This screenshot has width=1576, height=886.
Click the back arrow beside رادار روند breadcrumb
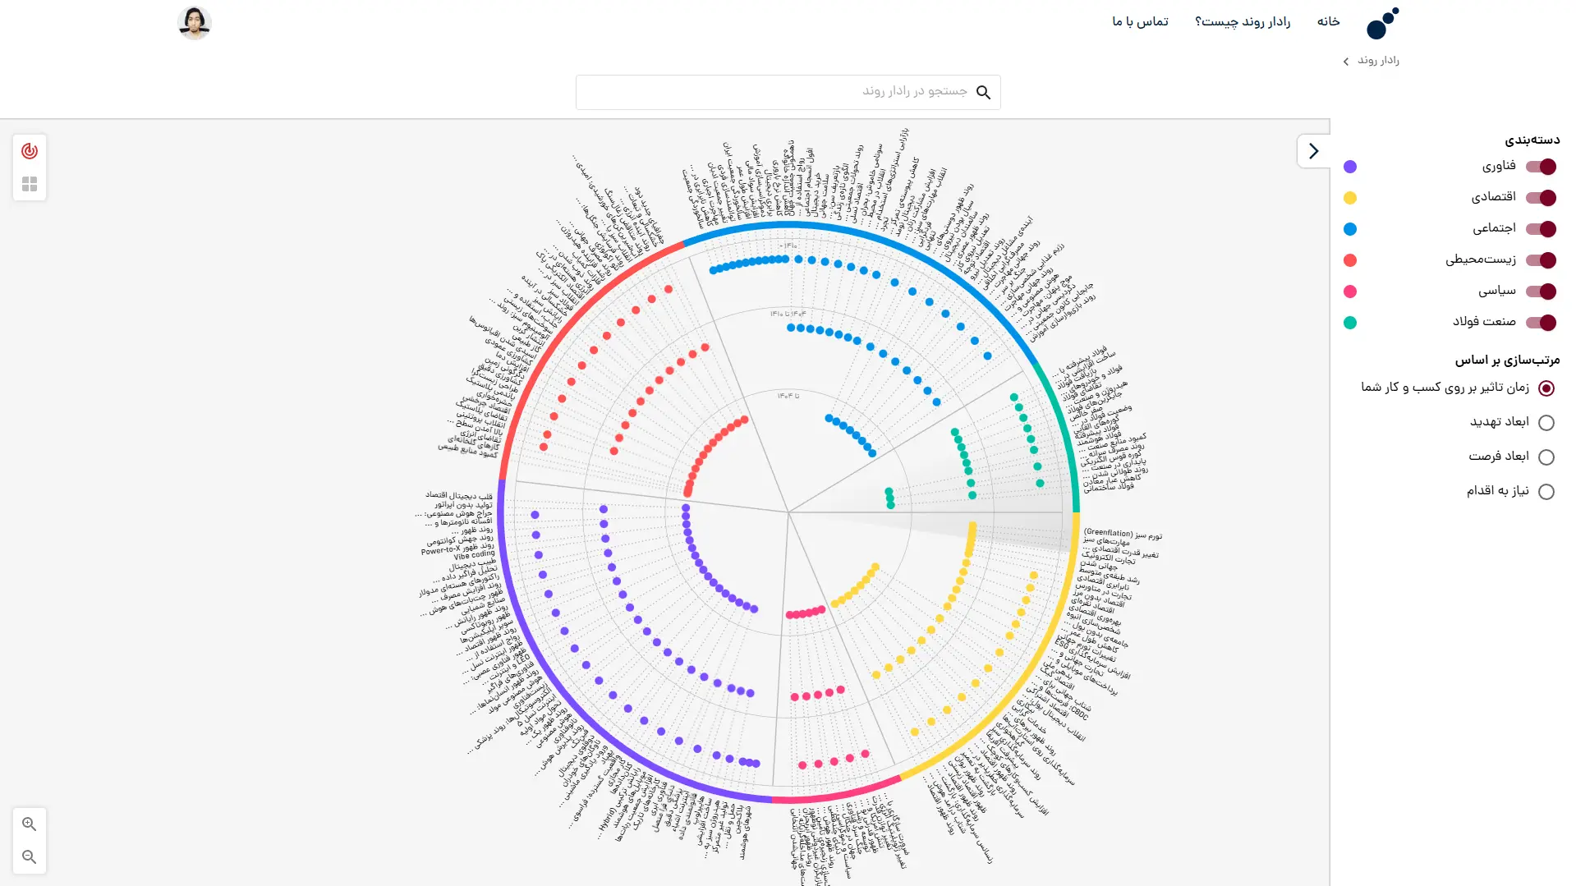(x=1345, y=61)
